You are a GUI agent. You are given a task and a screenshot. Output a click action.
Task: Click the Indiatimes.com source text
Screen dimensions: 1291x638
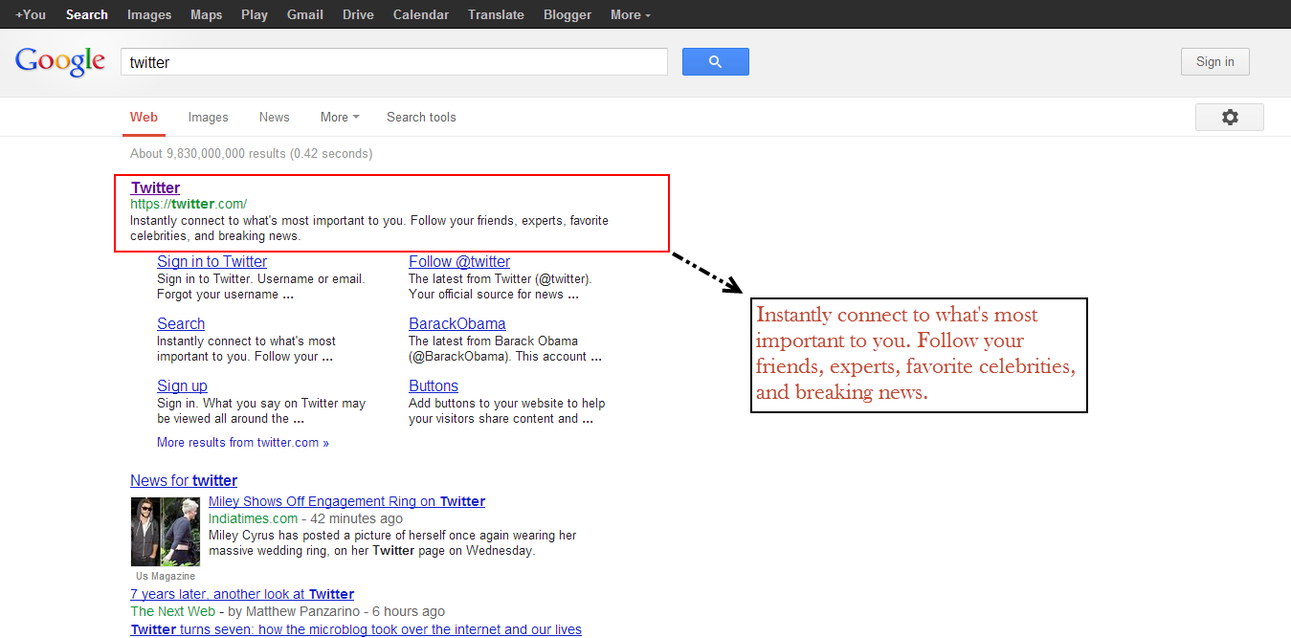253,518
